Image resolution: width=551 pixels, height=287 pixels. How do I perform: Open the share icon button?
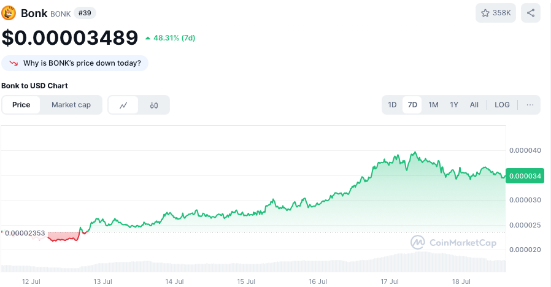(531, 13)
